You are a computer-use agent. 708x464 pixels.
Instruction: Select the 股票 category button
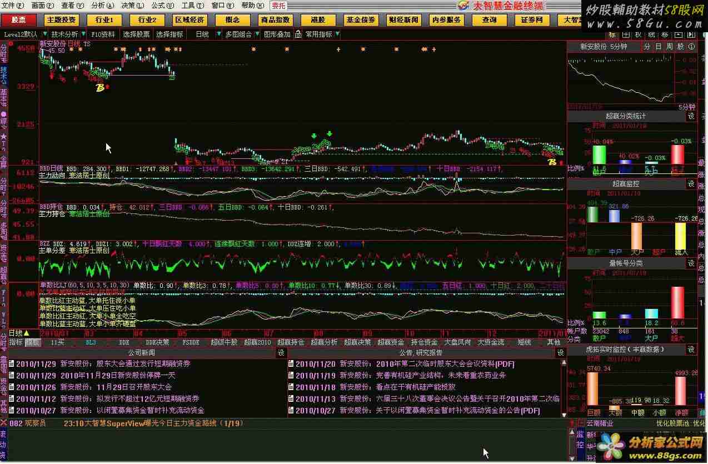18,20
